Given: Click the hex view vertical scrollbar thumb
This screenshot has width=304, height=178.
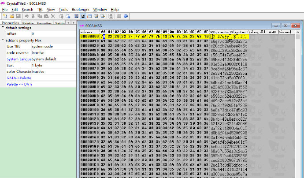Looking at the screenshot, I should (x=297, y=37).
